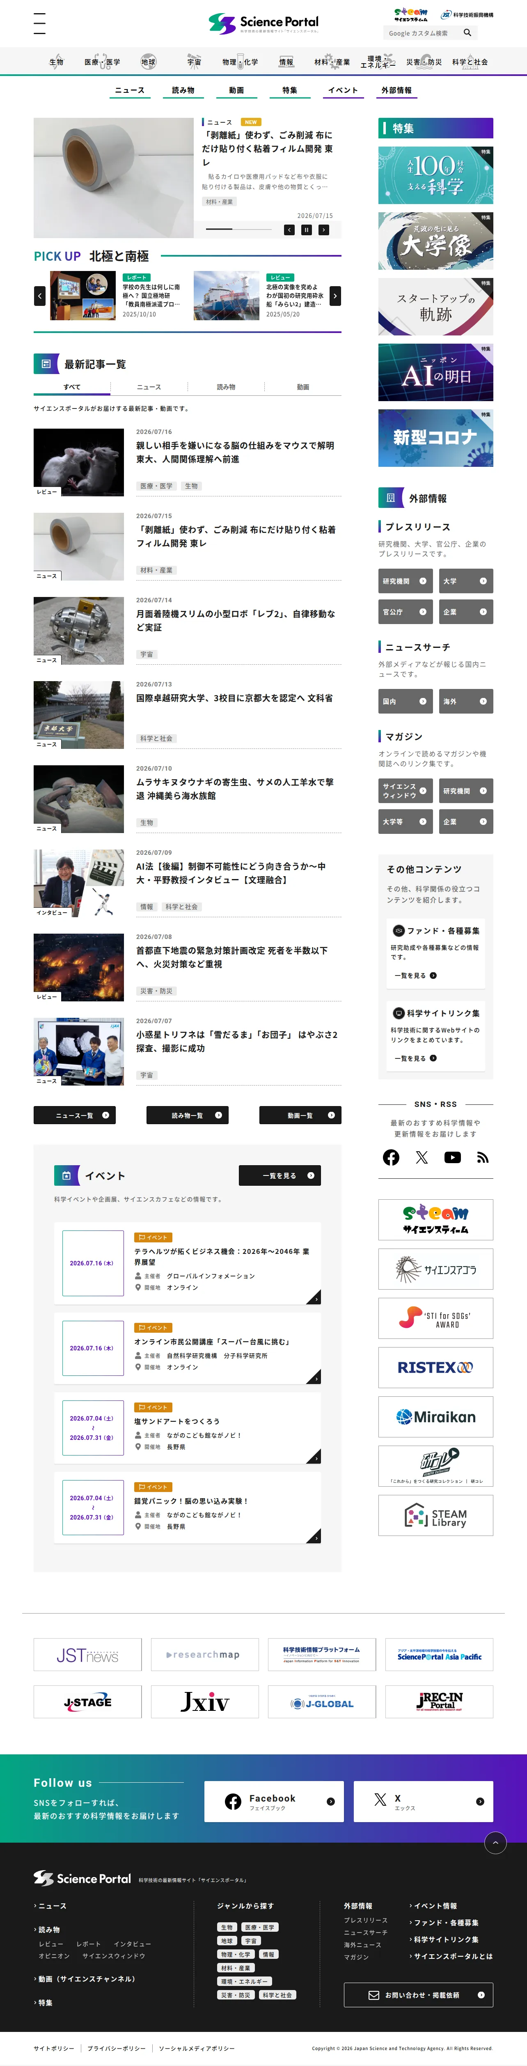Open the X icon in SNS・RSS
527x2066 pixels.
422,1157
